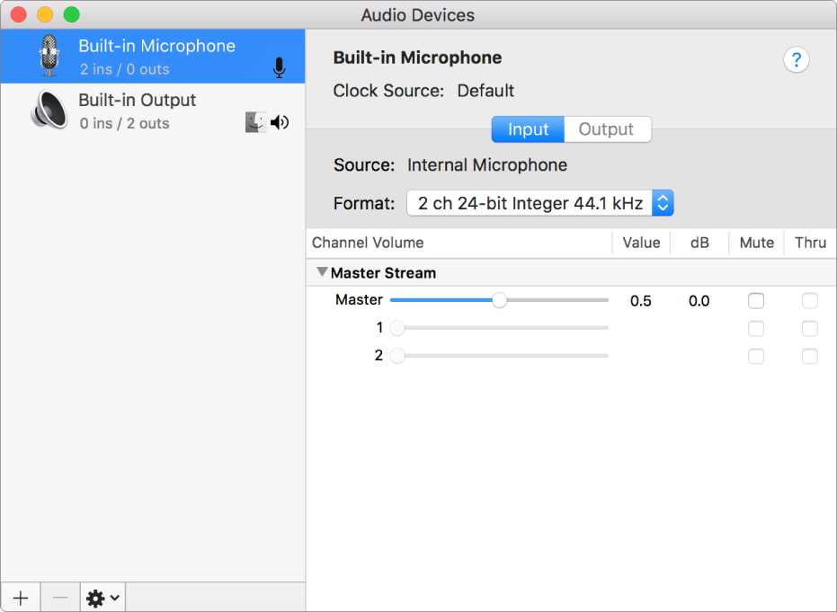This screenshot has height=612, width=837.
Task: Click the Finder-face sound effects indicator
Action: 255,121
